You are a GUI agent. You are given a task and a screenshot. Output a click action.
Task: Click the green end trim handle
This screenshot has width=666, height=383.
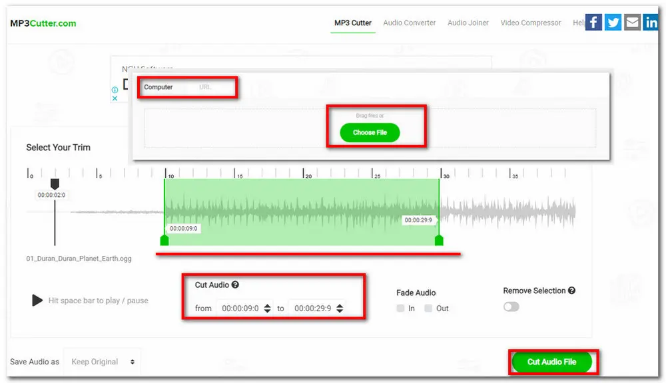pos(439,241)
